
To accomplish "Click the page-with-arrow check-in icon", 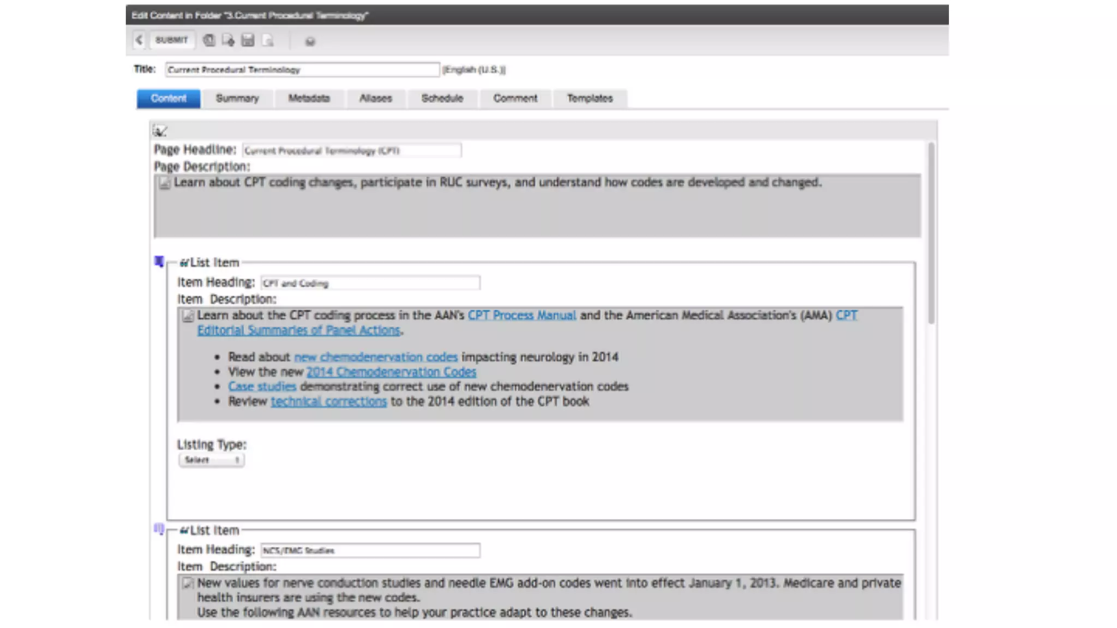I will [228, 40].
